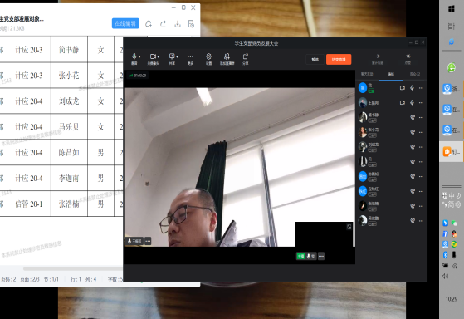
Task: Click connect-mic icon for the last participant
Action: [x=413, y=221]
